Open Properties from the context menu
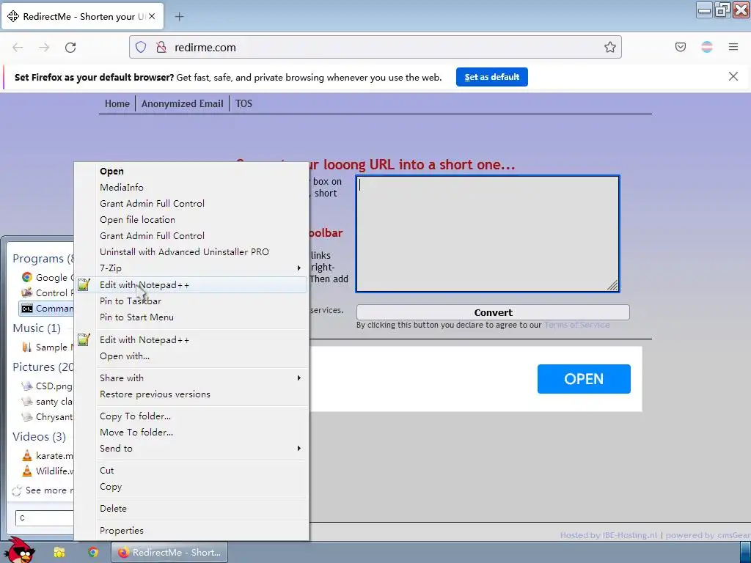This screenshot has height=563, width=751. coord(122,531)
